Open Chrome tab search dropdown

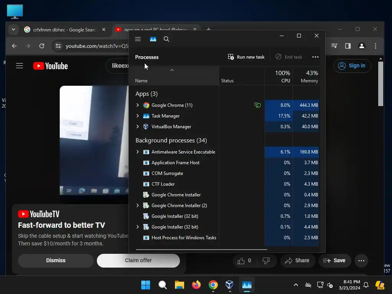13,29
